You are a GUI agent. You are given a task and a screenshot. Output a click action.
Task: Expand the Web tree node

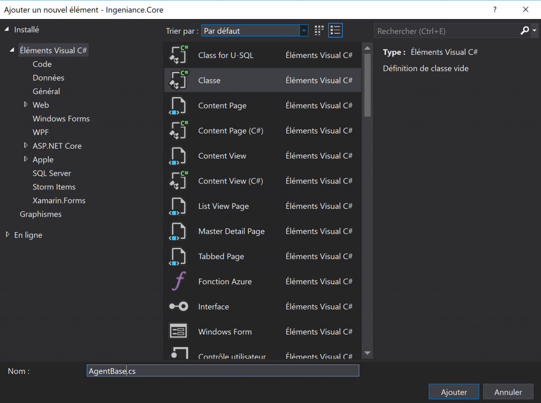click(x=25, y=104)
